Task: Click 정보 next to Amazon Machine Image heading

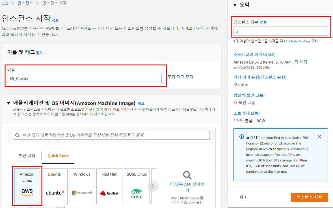Action: [x=141, y=104]
